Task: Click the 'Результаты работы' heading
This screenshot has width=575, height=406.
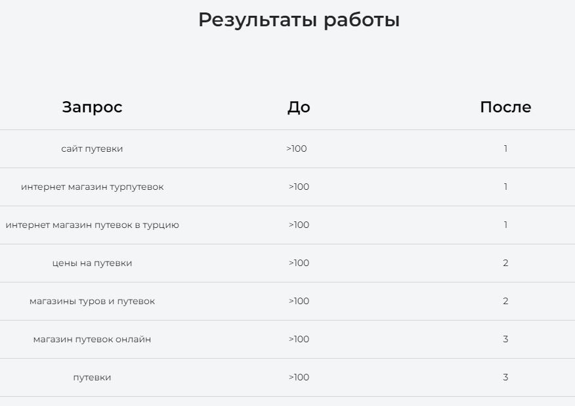Action: tap(299, 20)
